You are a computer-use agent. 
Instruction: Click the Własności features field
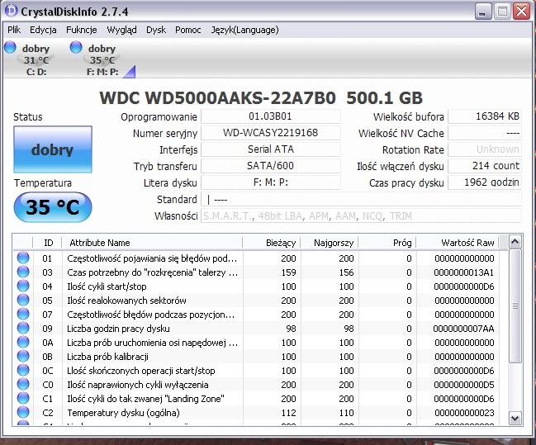[x=361, y=216]
